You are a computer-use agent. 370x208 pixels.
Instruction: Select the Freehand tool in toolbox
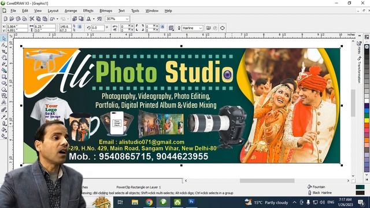4,64
